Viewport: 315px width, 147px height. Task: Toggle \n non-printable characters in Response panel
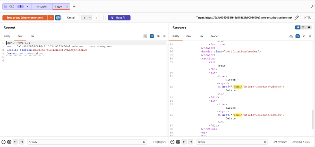[x=304, y=36]
